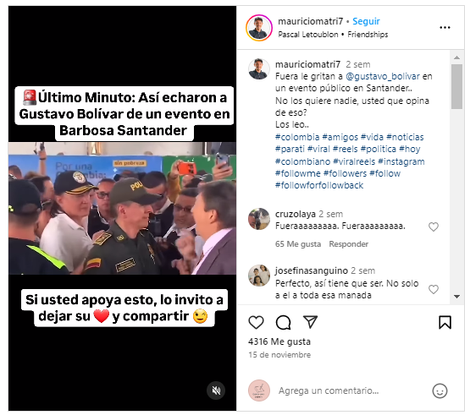Open emoji picker in comment box
The image size is (470, 415).
440,390
